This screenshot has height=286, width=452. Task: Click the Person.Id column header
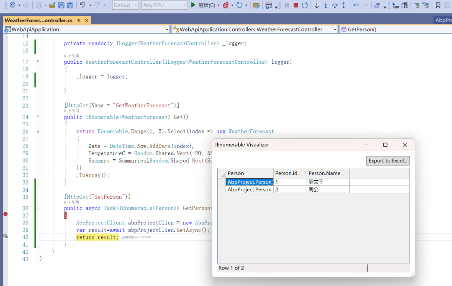[x=290, y=173]
